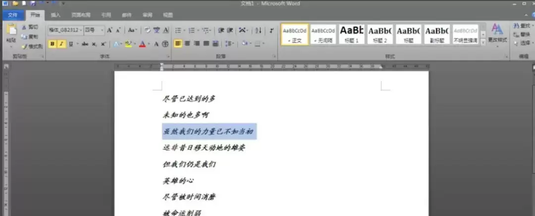Screen dimensions: 535x216
Task: Click the text line 英雄的心
Action: tap(179, 181)
